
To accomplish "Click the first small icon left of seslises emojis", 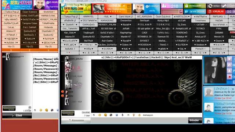I will point(94,115).
